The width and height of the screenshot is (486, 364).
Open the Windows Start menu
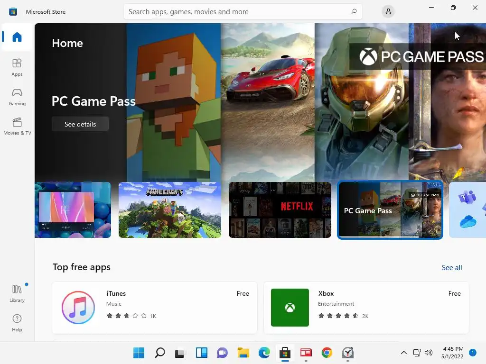click(x=139, y=353)
